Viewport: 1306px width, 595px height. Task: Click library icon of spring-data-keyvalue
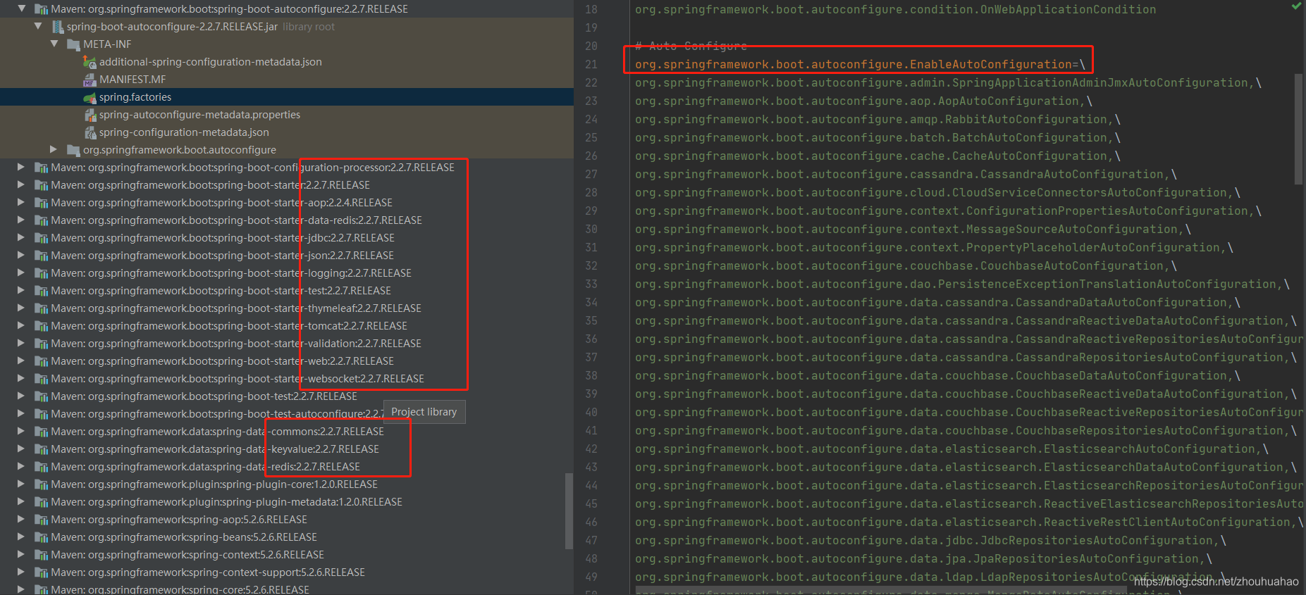(42, 449)
